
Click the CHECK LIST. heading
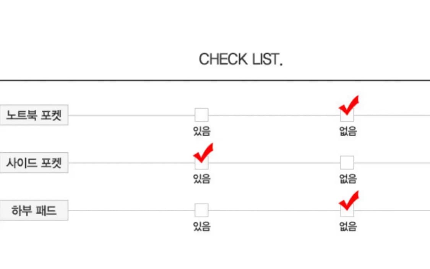(241, 60)
